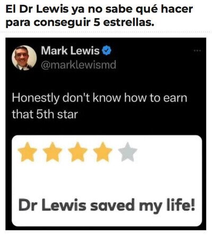Select the third gold star
The width and height of the screenshot is (212, 235).
(x=78, y=152)
